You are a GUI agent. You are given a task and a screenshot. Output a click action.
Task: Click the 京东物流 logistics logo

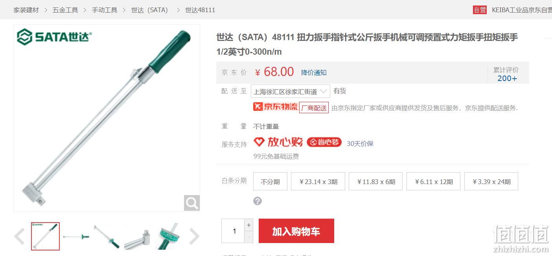point(276,107)
